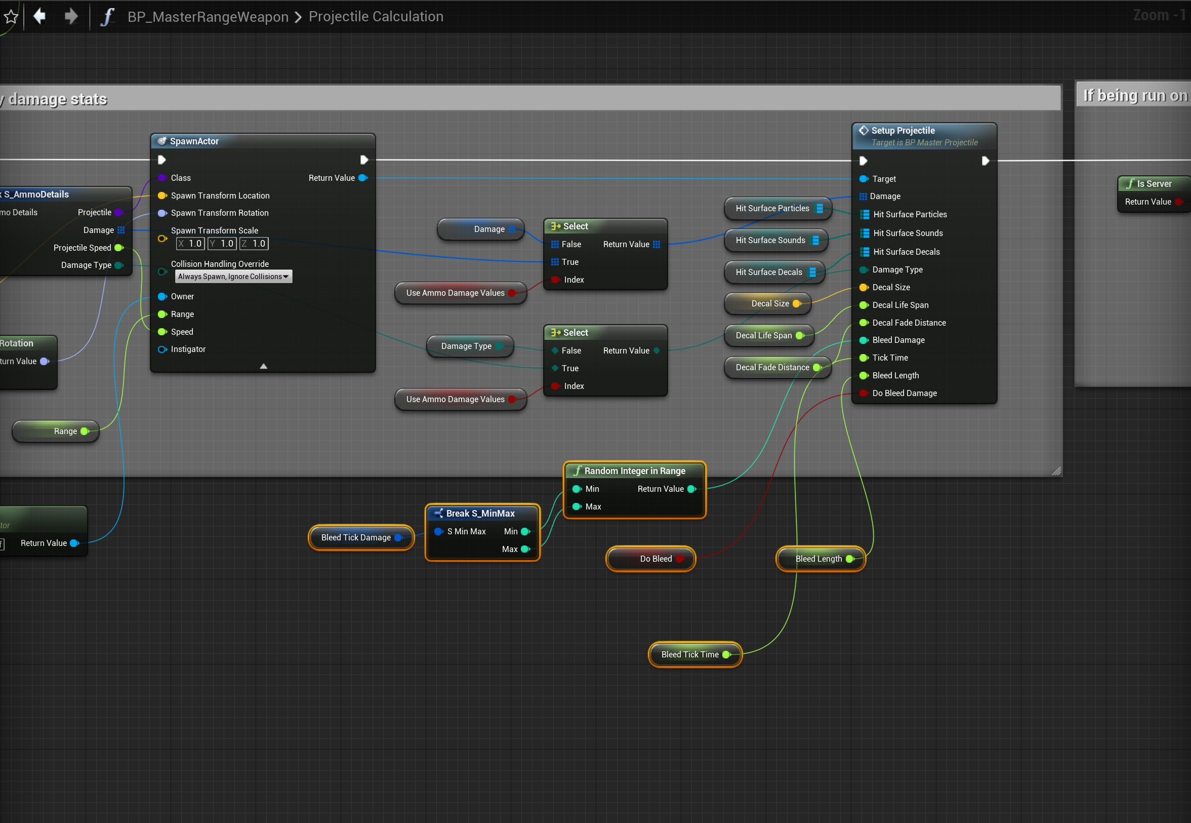Click the Do Bleed boolean output pin
This screenshot has width=1191, height=823.
(x=680, y=559)
